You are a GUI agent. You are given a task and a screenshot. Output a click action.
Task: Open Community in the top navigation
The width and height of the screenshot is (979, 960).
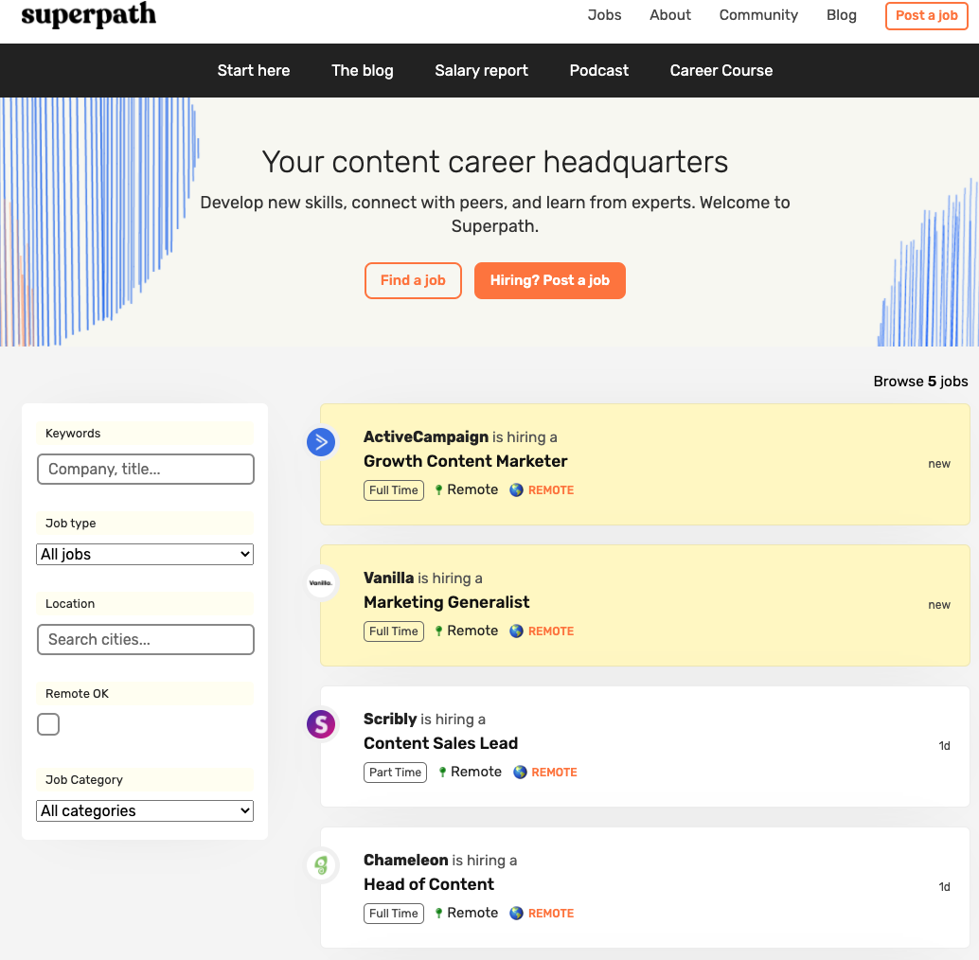pos(758,15)
